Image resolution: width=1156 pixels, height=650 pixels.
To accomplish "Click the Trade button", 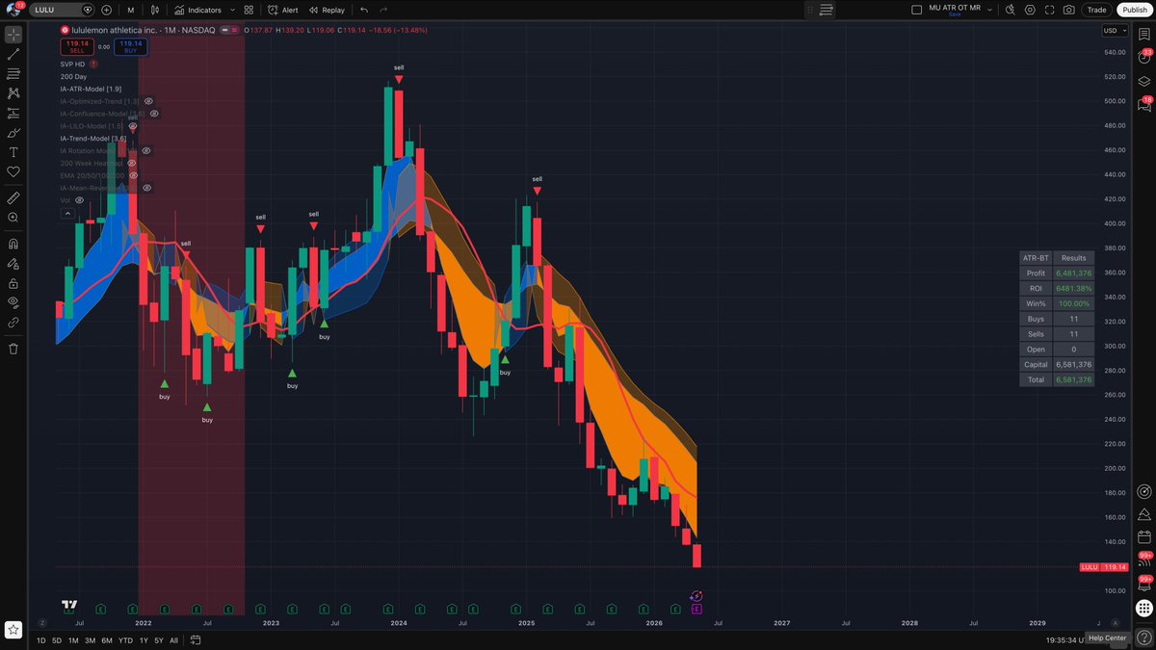I will (x=1096, y=10).
